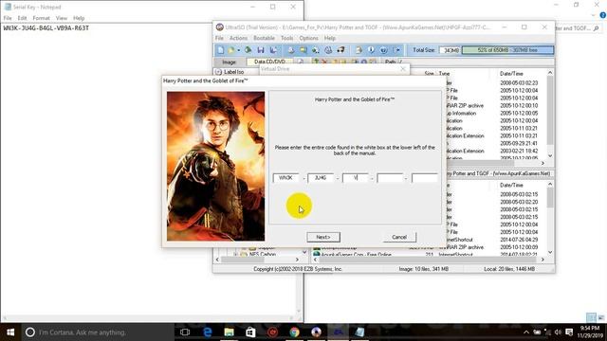Open the Tools menu in UltraISO
The image size is (607, 341).
point(286,38)
